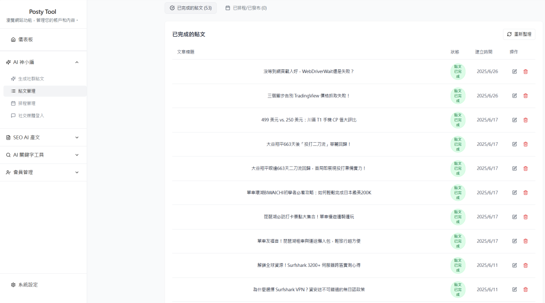The width and height of the screenshot is (545, 303).
Task: Delete the 琵琶湖必訪打卡景點 post
Action: click(525, 217)
